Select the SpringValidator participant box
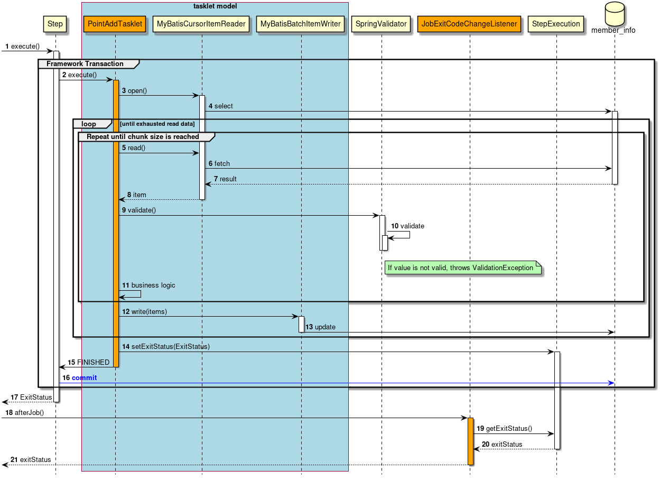660x480 pixels. point(381,24)
